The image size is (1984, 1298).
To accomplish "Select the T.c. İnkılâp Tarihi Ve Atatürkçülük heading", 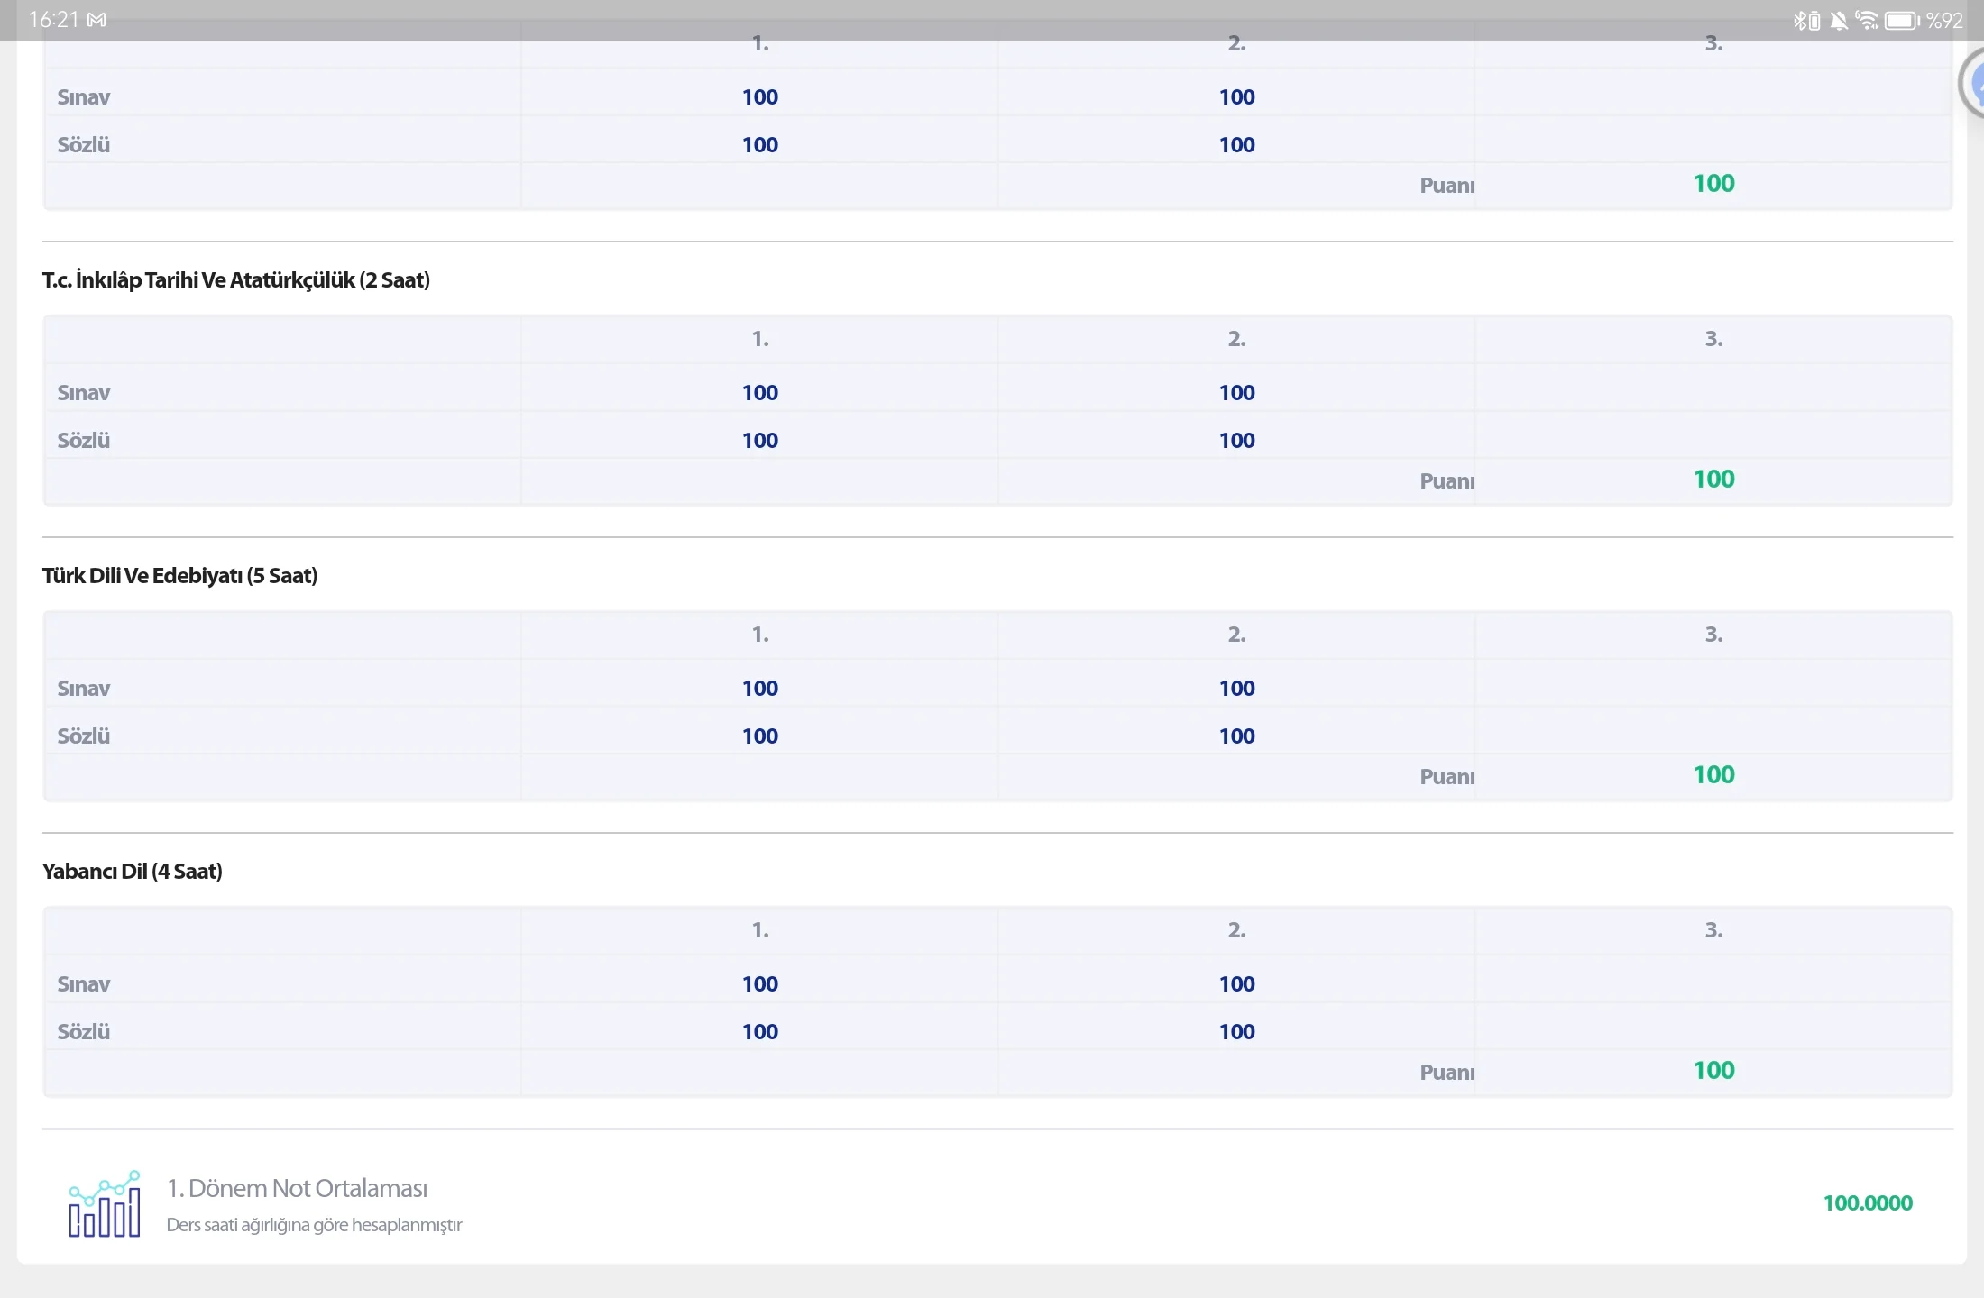I will (x=236, y=280).
